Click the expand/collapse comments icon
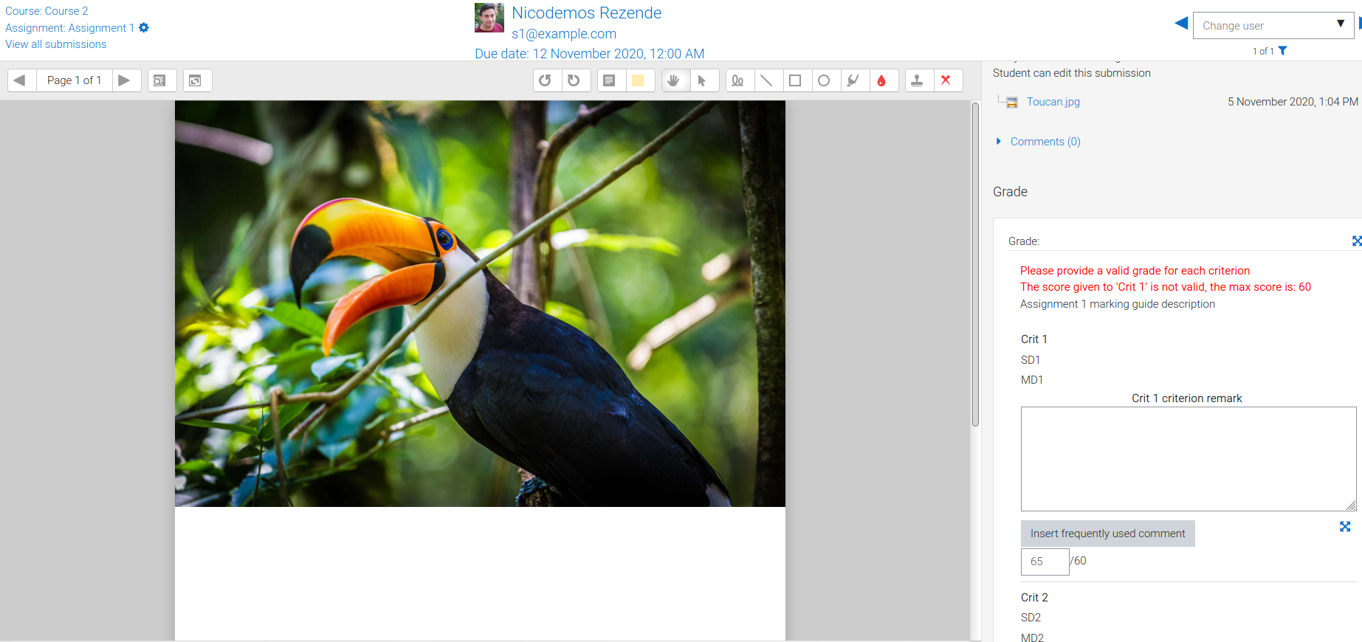The width and height of the screenshot is (1362, 642). click(197, 80)
